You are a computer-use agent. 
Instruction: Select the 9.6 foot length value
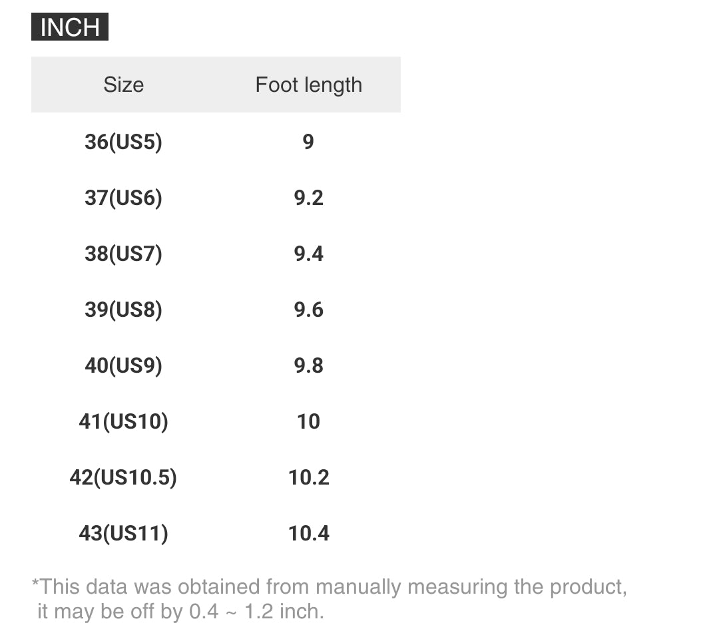pyautogui.click(x=308, y=310)
